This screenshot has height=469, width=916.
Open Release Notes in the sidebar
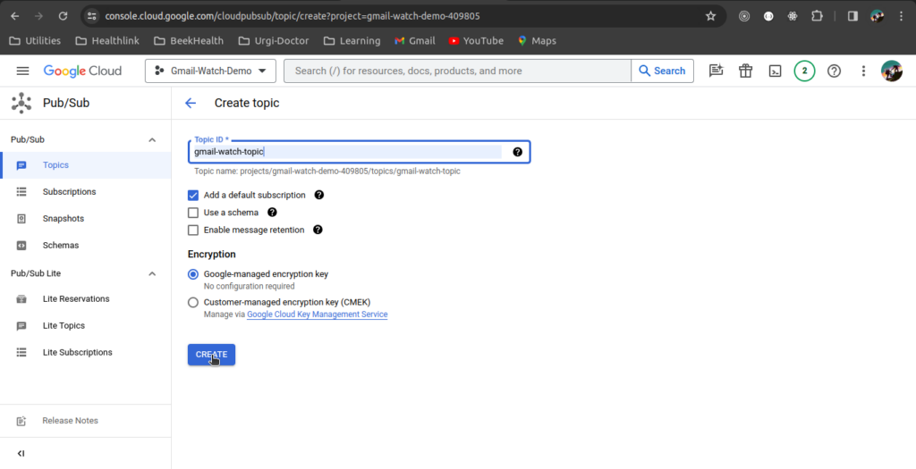(85, 421)
